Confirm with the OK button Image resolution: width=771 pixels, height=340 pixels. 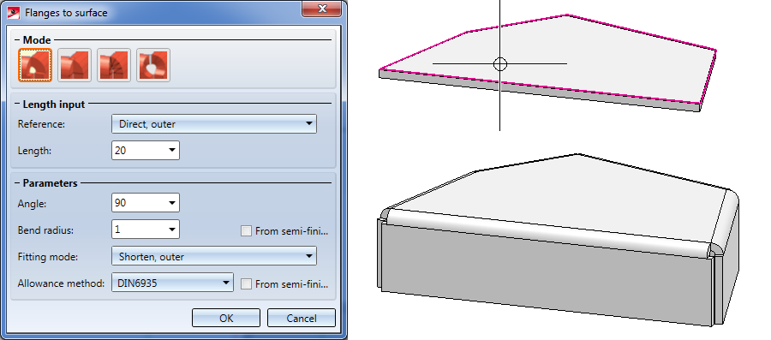(x=225, y=318)
